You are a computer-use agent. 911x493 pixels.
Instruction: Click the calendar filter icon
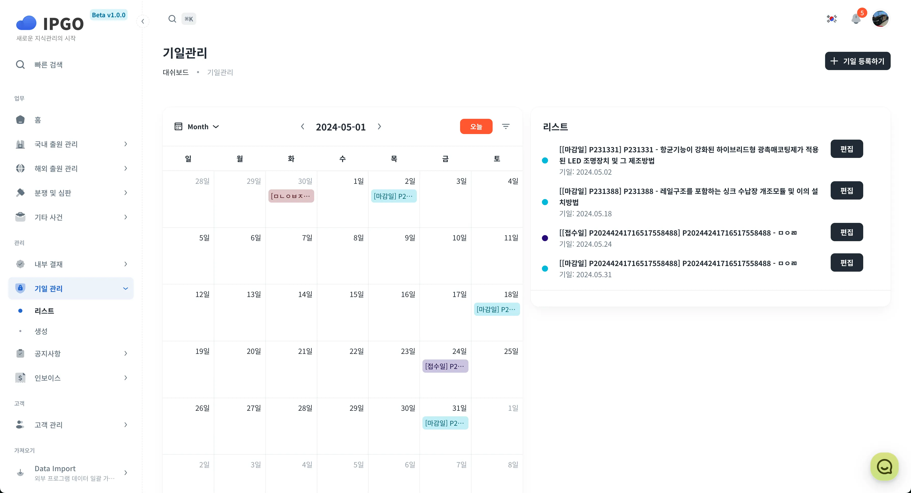[x=506, y=126]
